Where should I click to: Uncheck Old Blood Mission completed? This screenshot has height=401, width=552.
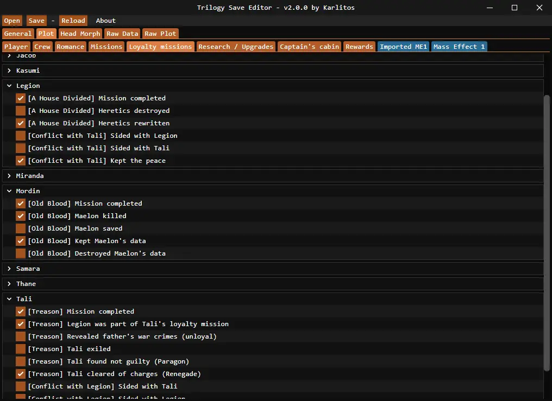coord(21,203)
